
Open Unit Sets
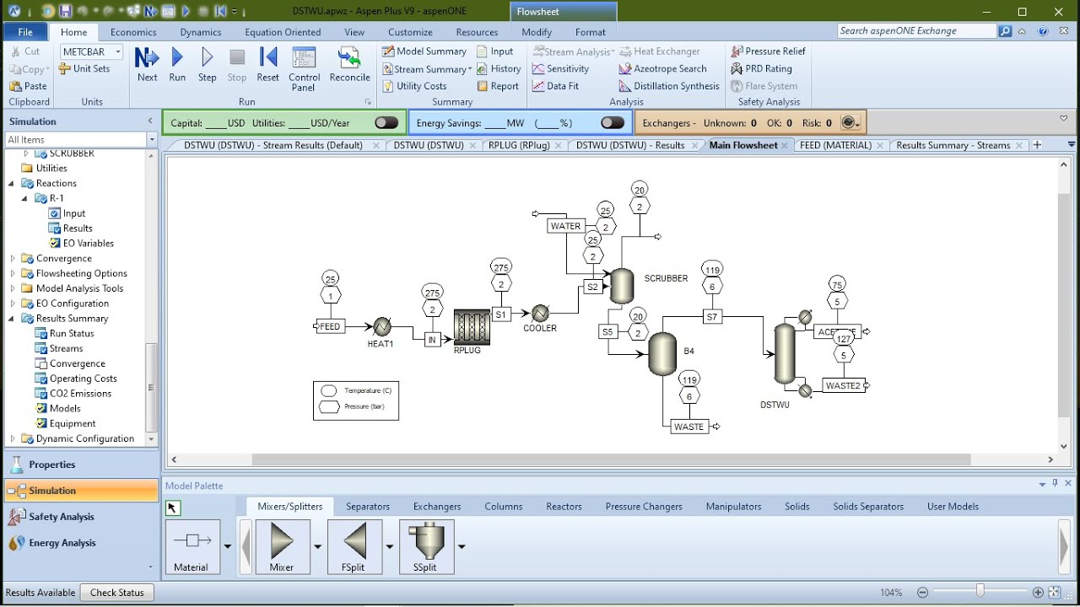click(84, 69)
